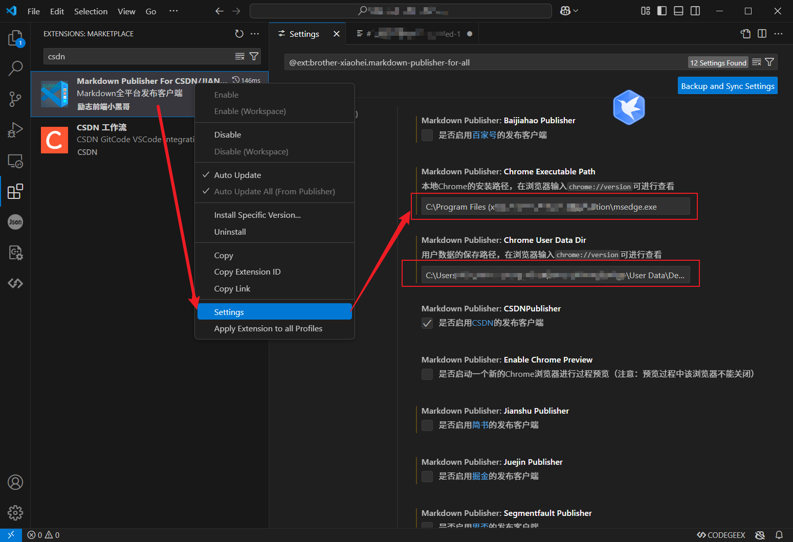Image resolution: width=793 pixels, height=542 pixels.
Task: Open the Accounts icon in activity bar
Action: (15, 482)
